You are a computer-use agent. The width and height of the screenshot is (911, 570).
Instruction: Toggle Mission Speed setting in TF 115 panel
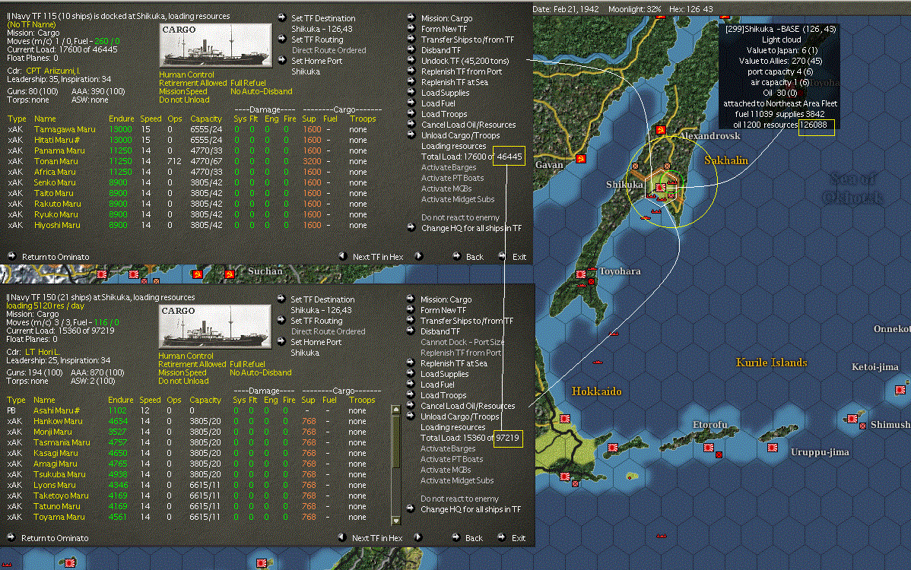[183, 91]
